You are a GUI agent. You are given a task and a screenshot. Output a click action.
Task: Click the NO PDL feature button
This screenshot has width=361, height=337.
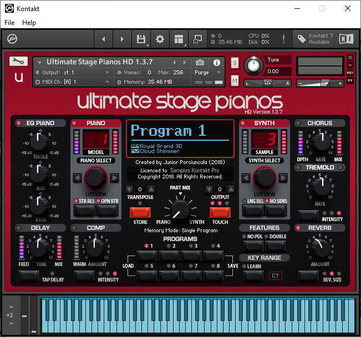tap(253, 246)
